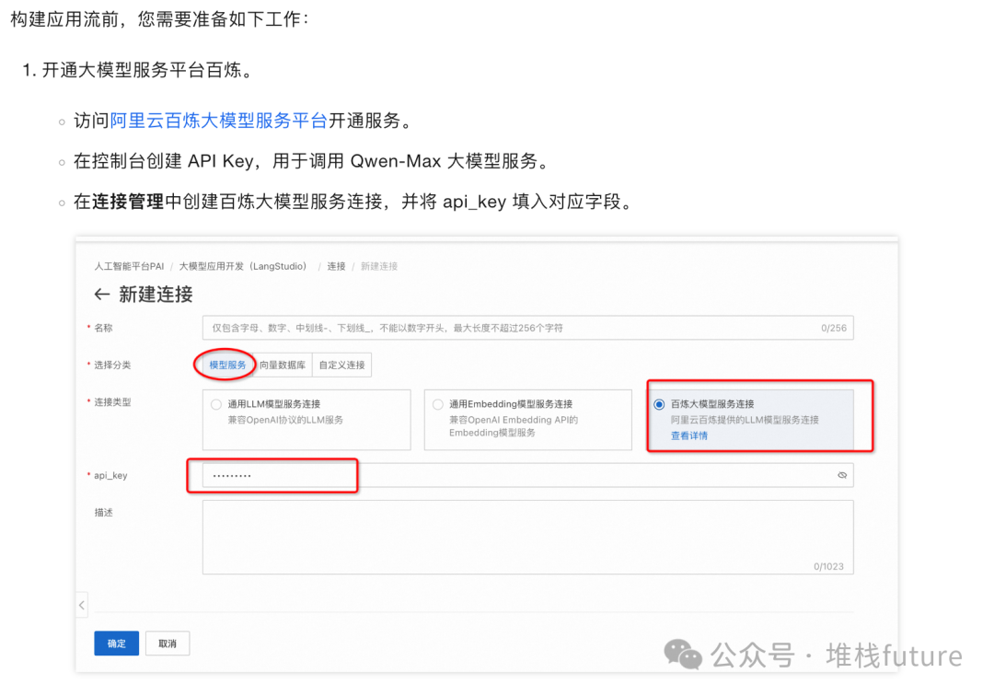Screen dimensions: 994x696
Task: Switch to the 自定义连接 category tab
Action: [x=341, y=365]
